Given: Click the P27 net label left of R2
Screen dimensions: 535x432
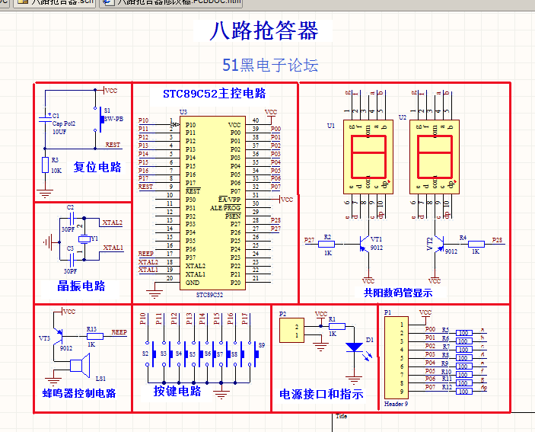Looking at the screenshot, I should tap(309, 240).
